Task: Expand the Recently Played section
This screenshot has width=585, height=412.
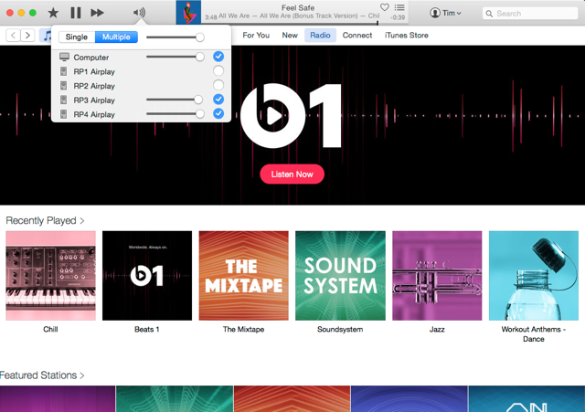Action: click(45, 221)
